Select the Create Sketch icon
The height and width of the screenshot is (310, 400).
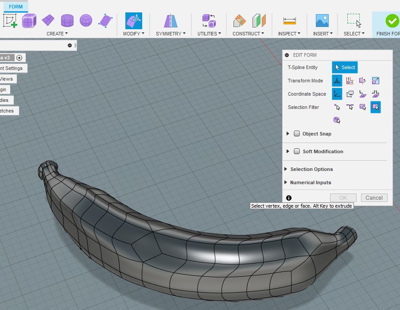click(x=10, y=21)
